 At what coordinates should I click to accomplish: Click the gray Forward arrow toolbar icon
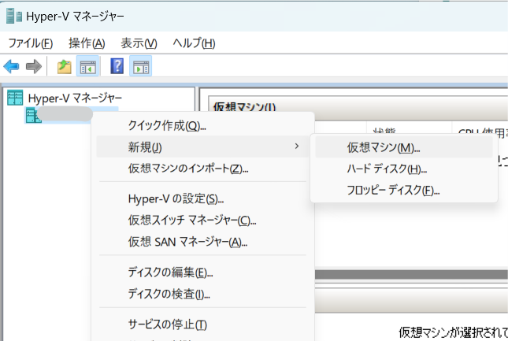pos(34,66)
